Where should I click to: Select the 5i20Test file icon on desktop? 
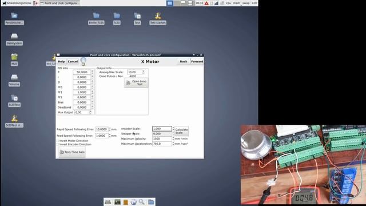[14, 98]
